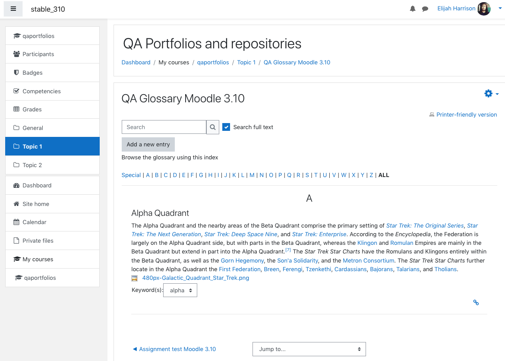Open the messaging speech bubble icon
The width and height of the screenshot is (505, 361).
425,9
